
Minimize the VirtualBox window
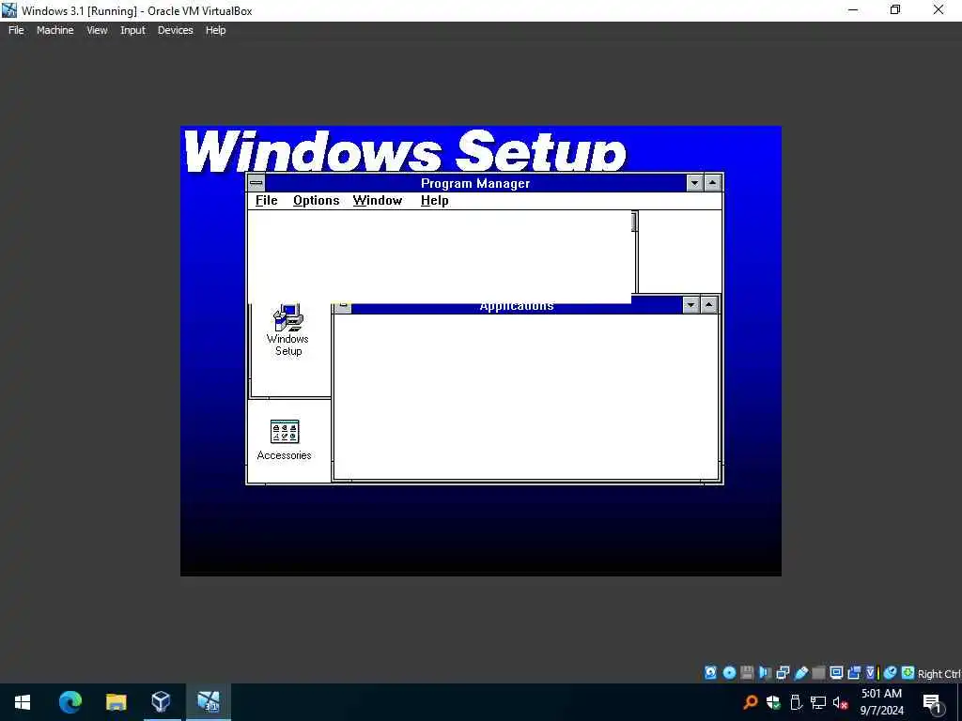pos(853,9)
